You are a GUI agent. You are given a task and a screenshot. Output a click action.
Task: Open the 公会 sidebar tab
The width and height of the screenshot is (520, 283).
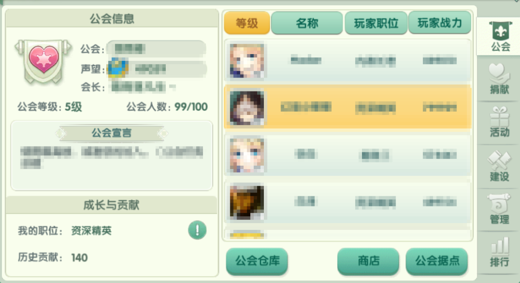(500, 37)
